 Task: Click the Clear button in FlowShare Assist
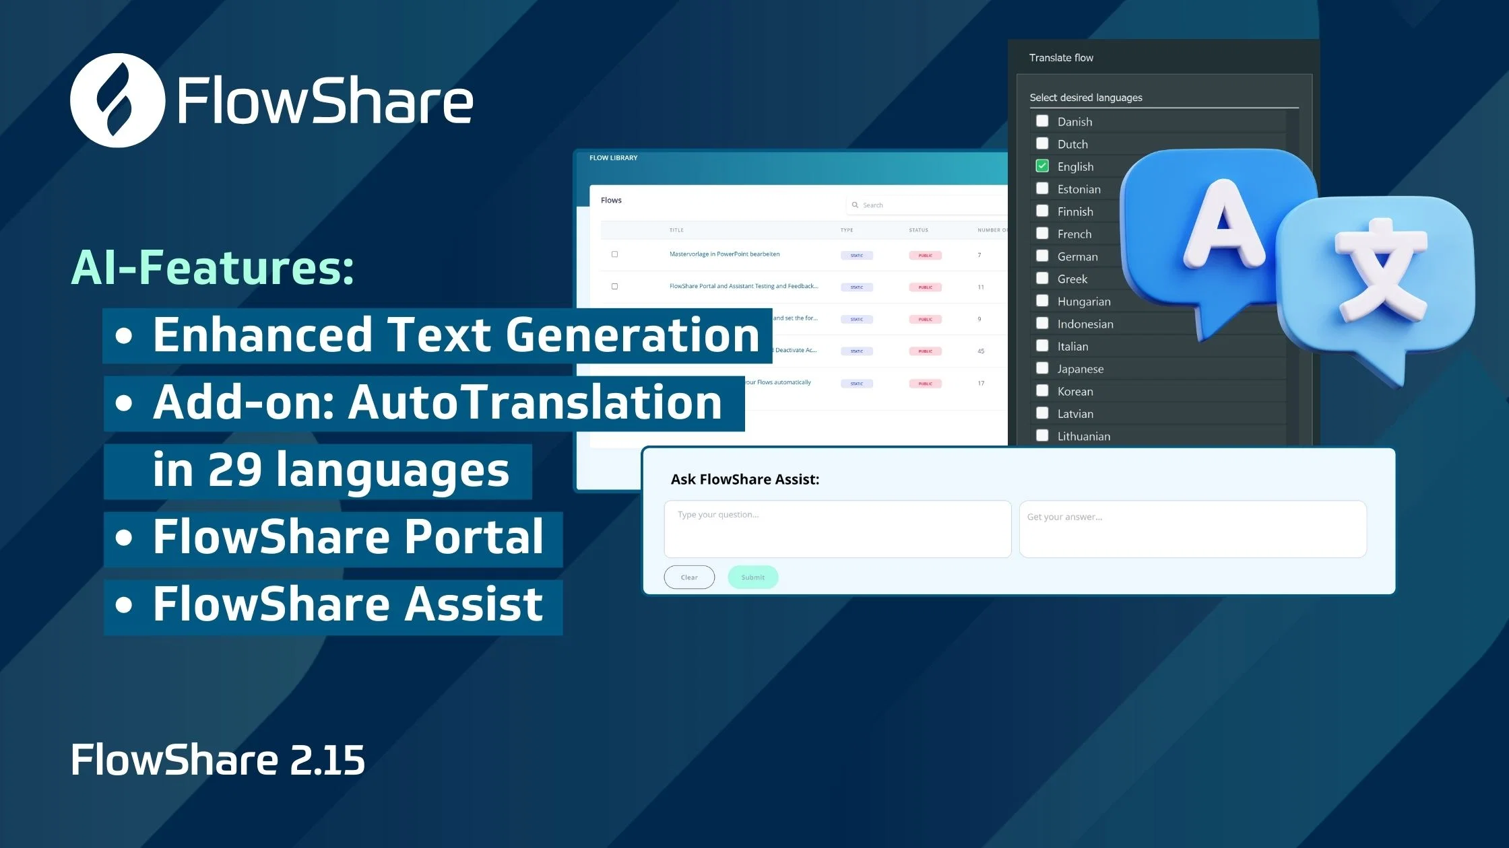(x=689, y=577)
